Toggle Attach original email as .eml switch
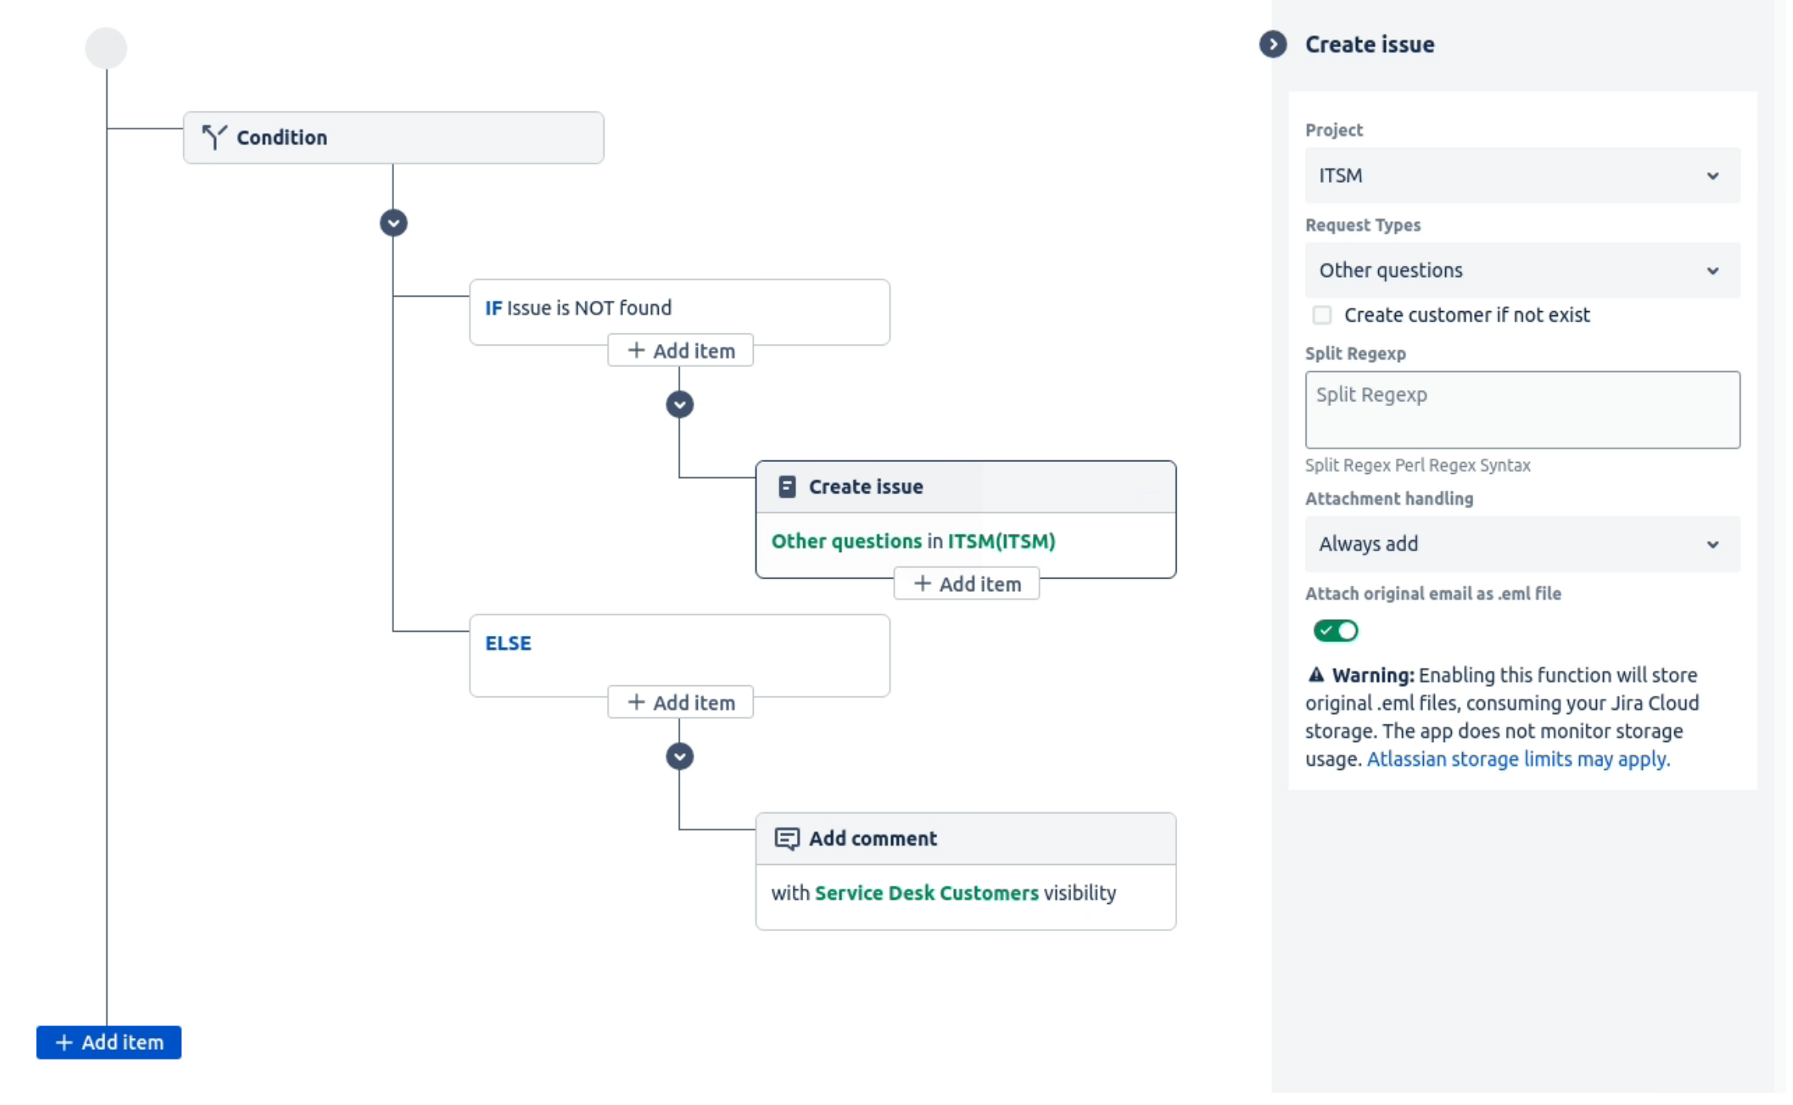Image resolution: width=1793 pixels, height=1105 pixels. (x=1336, y=631)
